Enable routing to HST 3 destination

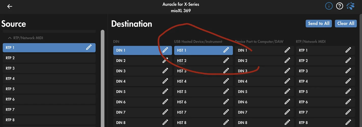196,71
